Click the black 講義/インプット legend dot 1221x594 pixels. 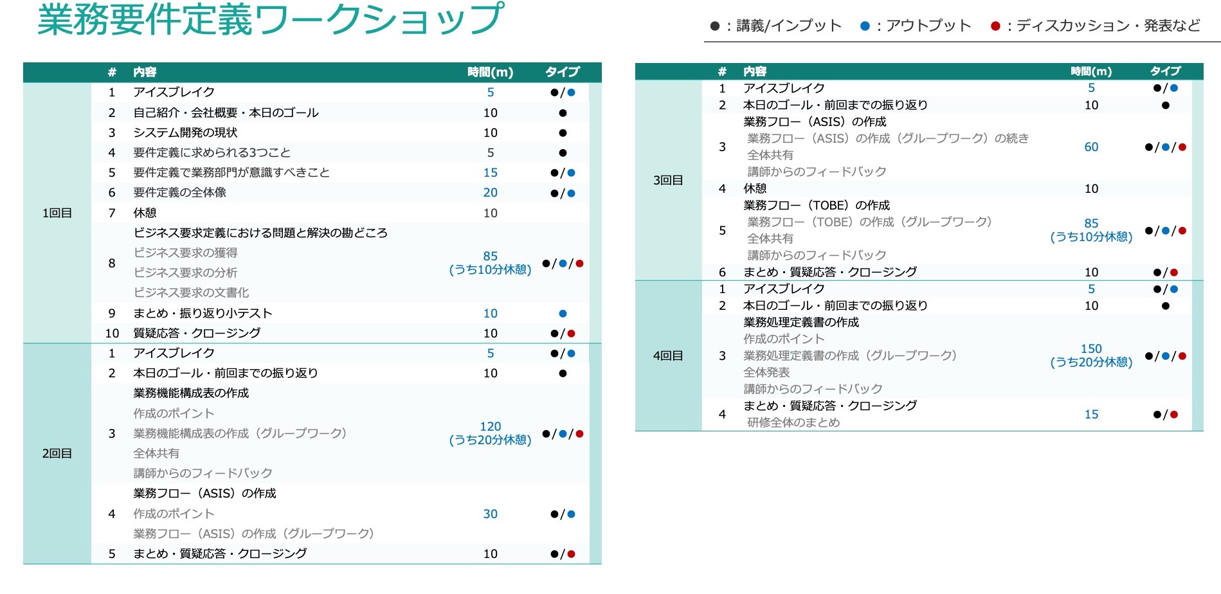[714, 26]
